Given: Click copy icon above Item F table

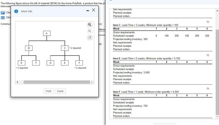Looking at the screenshot, I should [208, 89].
